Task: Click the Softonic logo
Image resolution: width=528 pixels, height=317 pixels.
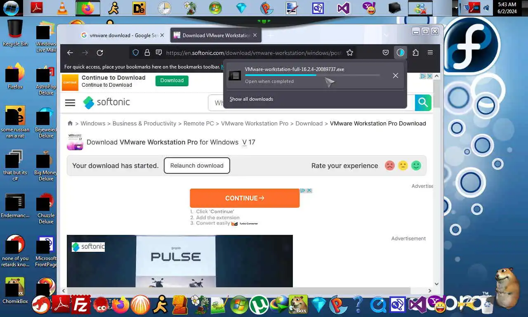Action: [106, 102]
